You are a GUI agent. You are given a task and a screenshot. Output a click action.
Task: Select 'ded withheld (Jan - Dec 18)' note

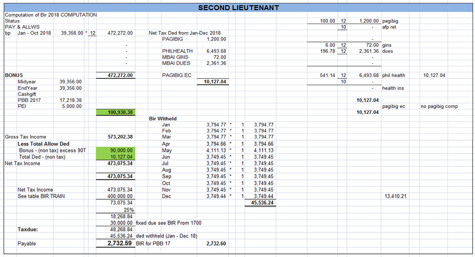coord(167,236)
